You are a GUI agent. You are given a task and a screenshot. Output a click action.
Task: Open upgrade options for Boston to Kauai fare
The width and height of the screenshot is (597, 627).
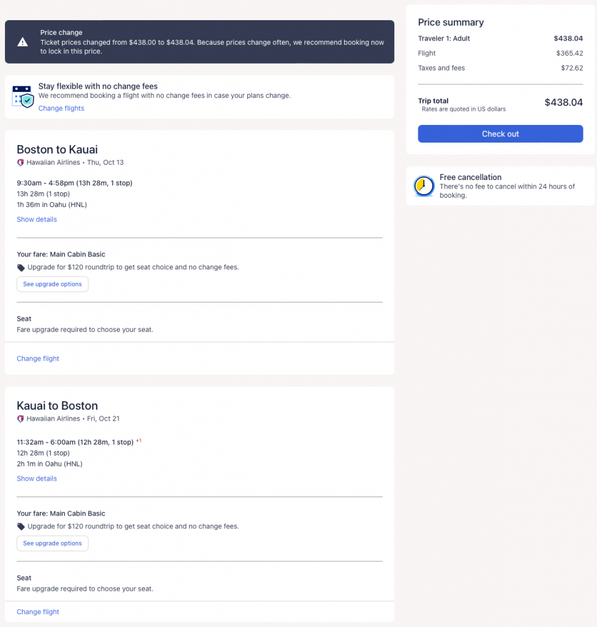(x=53, y=284)
